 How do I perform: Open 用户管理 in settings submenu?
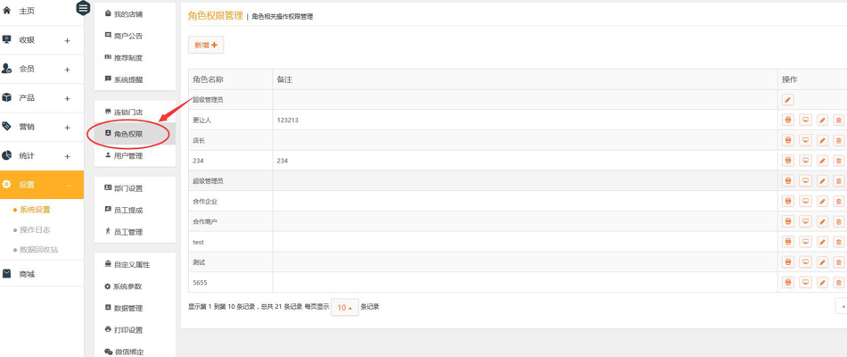click(x=127, y=156)
